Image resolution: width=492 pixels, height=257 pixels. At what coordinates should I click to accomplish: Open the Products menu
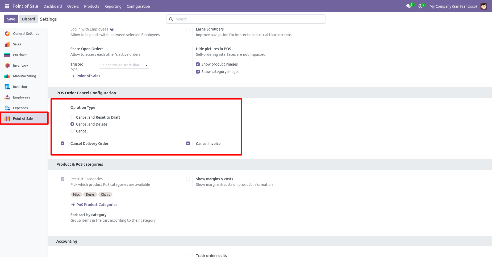[x=91, y=6]
